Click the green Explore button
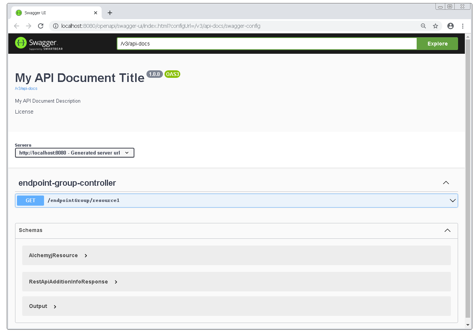 437,44
